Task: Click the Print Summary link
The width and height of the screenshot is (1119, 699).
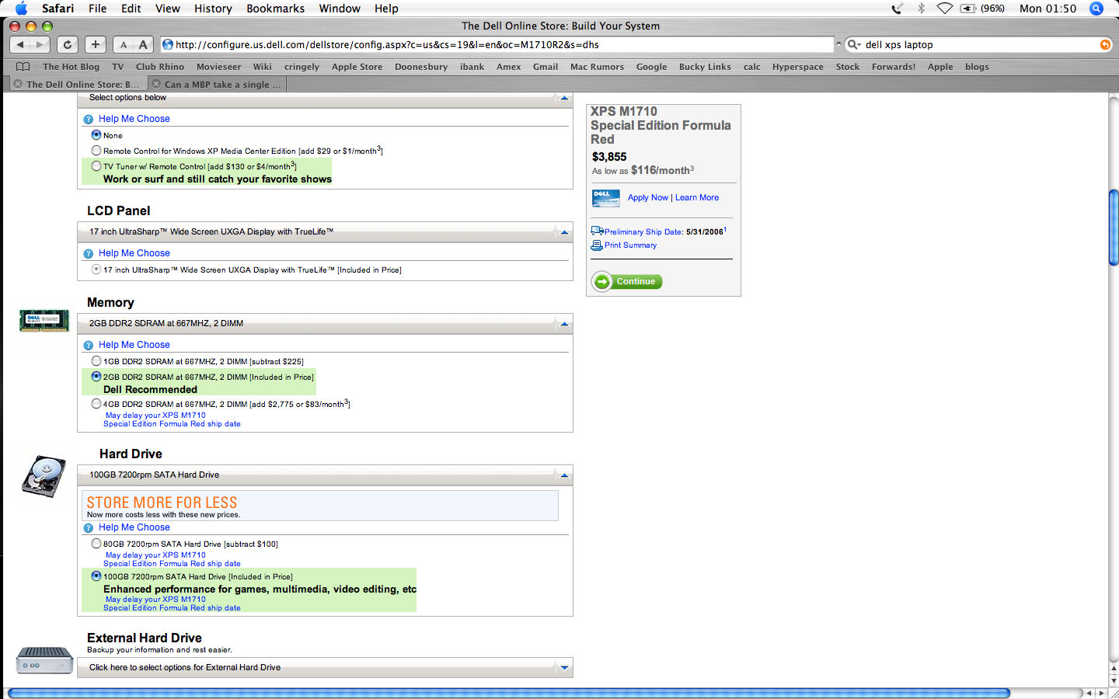Action: tap(630, 245)
